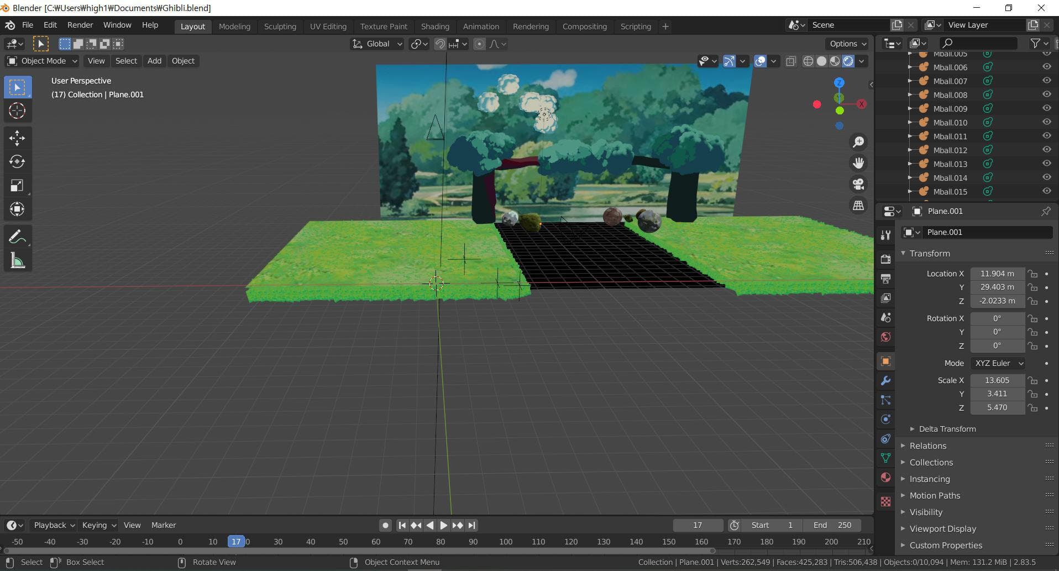Hide Mball.009 in the outliner
Image resolution: width=1059 pixels, height=571 pixels.
click(x=1046, y=108)
